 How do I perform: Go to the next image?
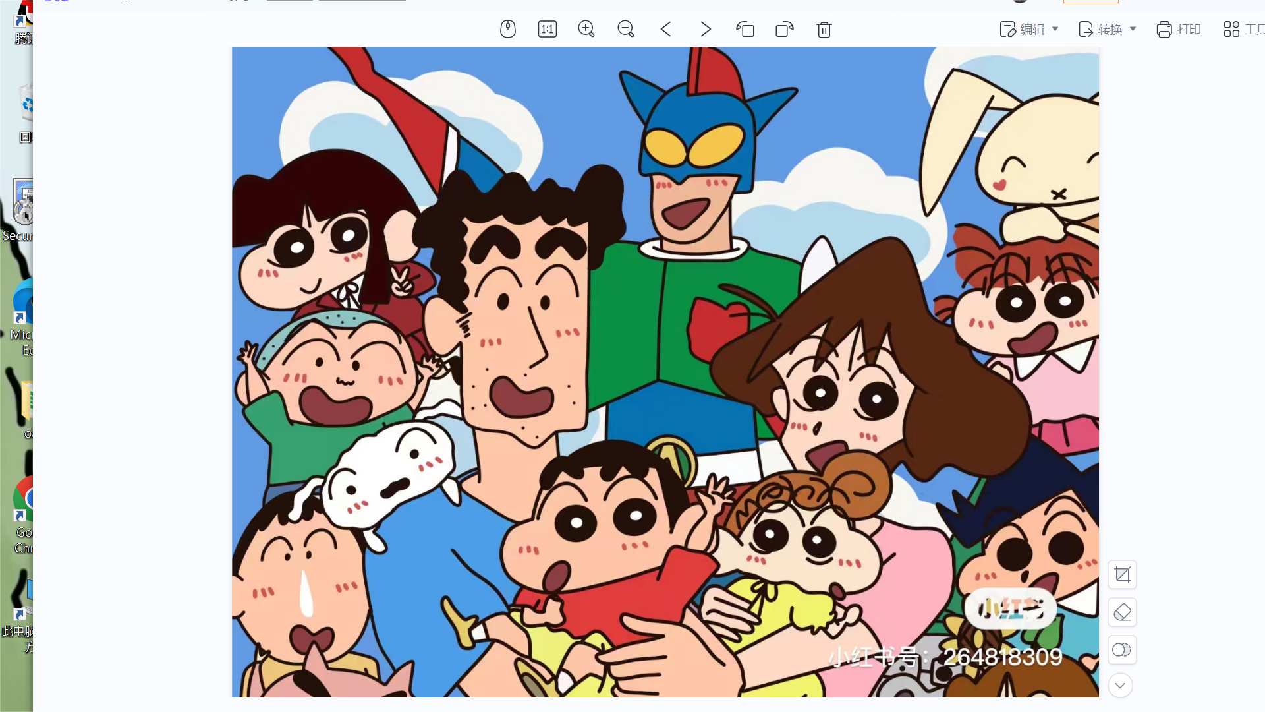click(705, 29)
